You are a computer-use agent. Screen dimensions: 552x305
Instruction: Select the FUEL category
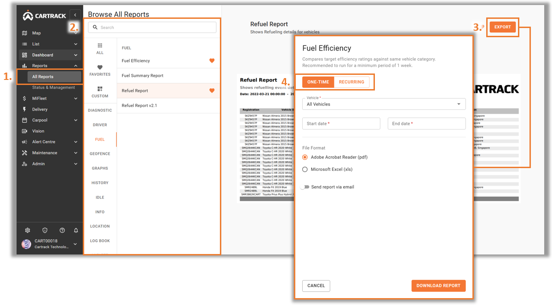pos(100,139)
